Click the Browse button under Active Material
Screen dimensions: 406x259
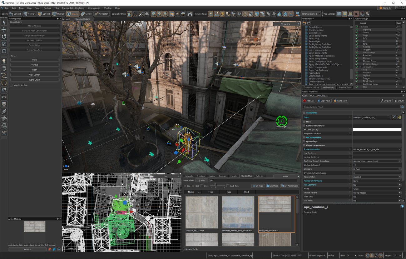pyautogui.click(x=27, y=249)
